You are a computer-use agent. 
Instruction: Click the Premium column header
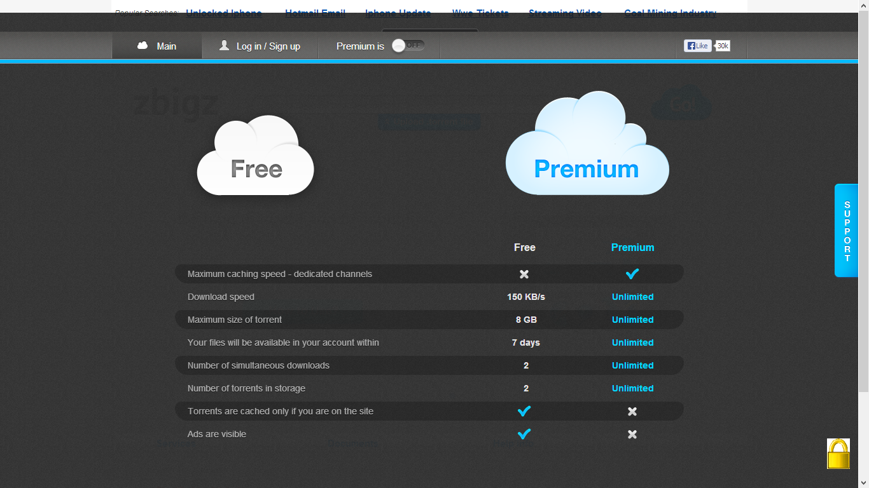tap(632, 247)
